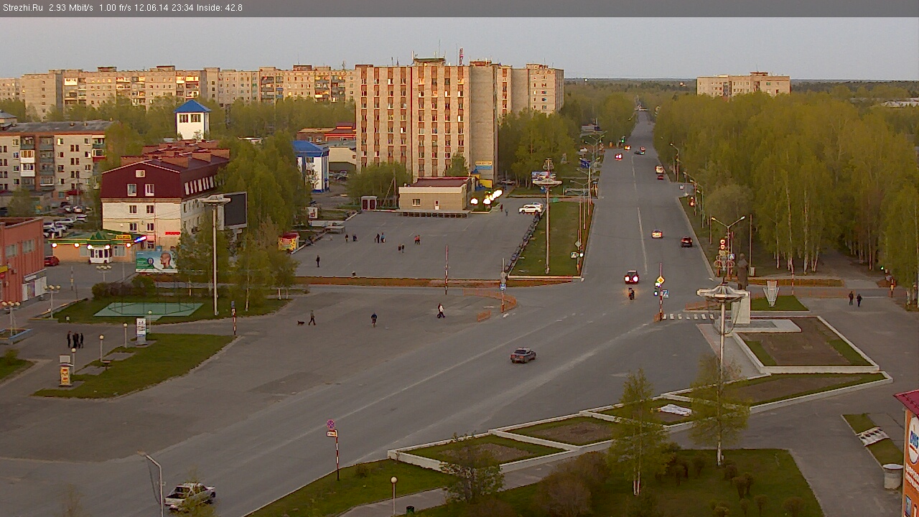Select the '12.06.14' date stamp
919x517 pixels.
(x=152, y=8)
